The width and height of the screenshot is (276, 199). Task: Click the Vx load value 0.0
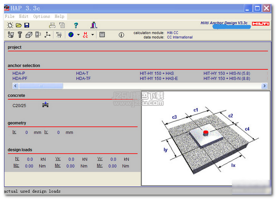pyautogui.click(x=71, y=159)
